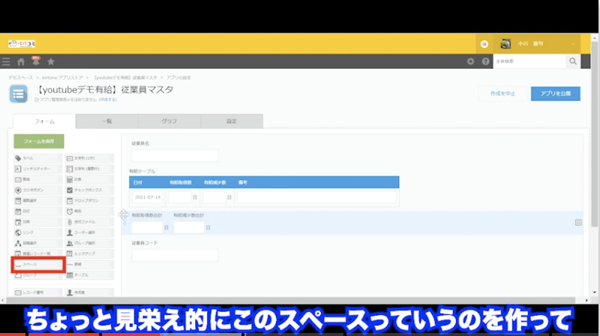Screen dimensions: 600x336
Task: Click the search magnifier button
Action: 573,61
